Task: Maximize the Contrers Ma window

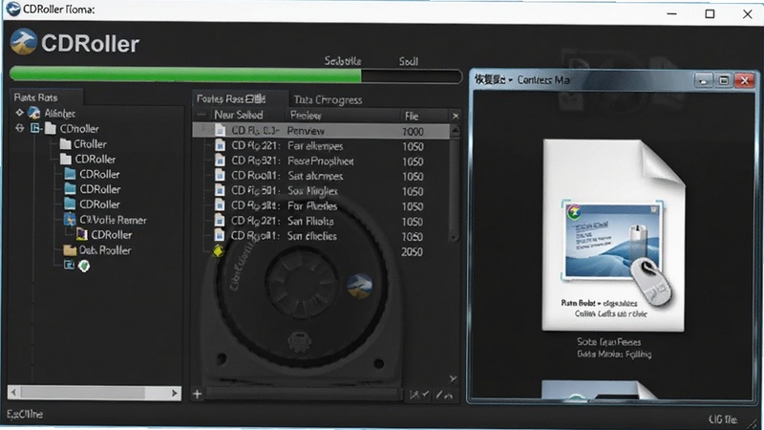Action: point(724,80)
